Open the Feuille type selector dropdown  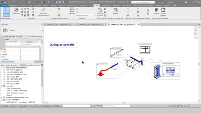point(42,31)
